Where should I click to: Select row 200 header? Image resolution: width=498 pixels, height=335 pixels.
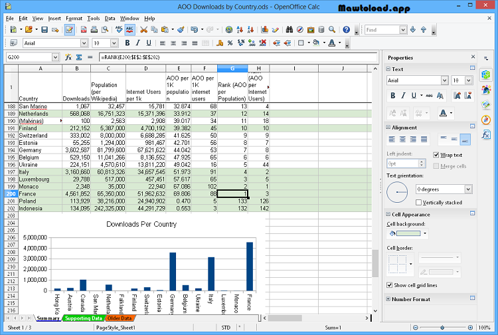click(11, 194)
